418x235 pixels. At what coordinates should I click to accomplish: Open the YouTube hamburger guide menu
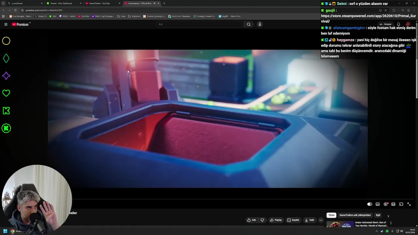click(x=6, y=24)
